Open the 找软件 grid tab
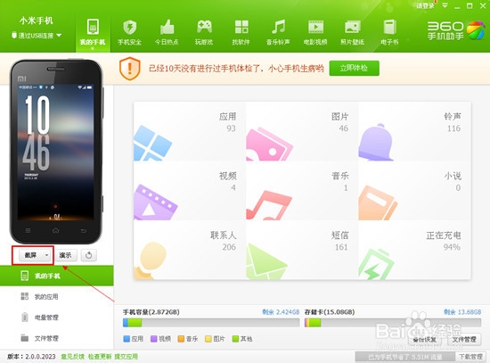 [241, 33]
